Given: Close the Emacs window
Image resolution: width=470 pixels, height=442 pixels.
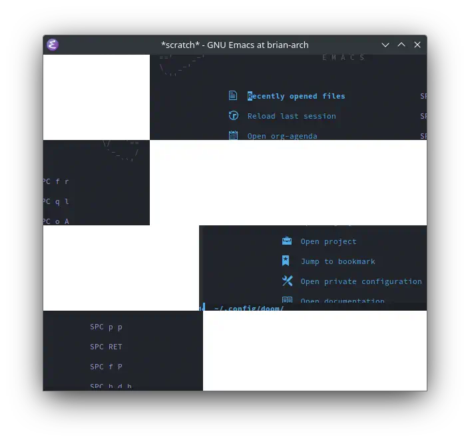Looking at the screenshot, I should (417, 45).
